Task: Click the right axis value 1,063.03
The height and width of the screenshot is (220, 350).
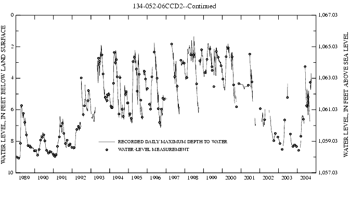Action: pyautogui.click(x=328, y=78)
